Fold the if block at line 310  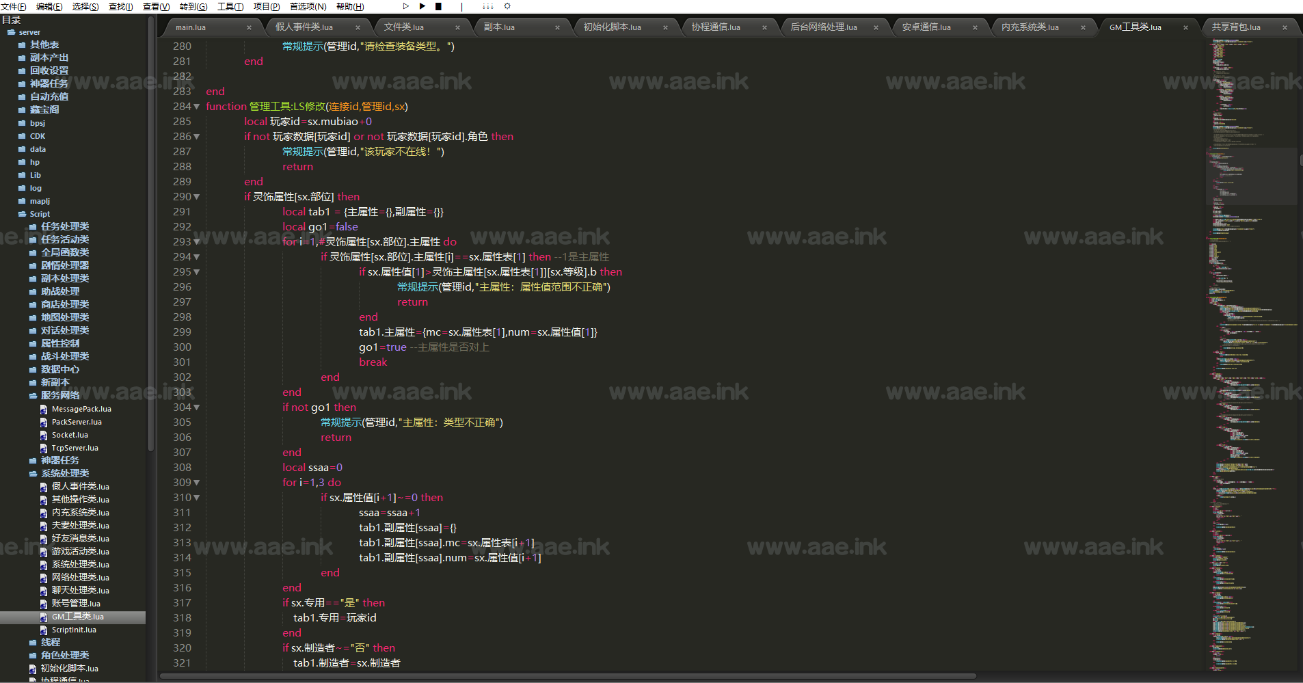click(x=197, y=498)
